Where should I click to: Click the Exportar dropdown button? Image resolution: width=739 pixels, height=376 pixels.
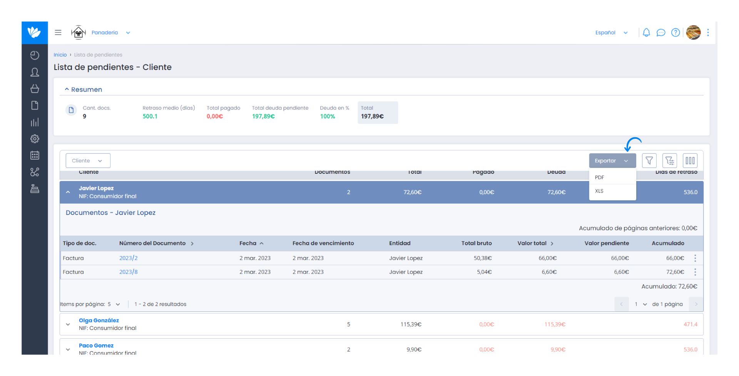(612, 161)
